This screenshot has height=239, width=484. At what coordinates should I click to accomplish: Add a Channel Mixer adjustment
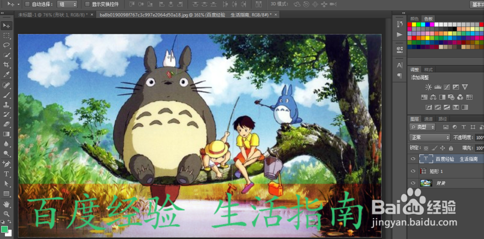(460, 98)
